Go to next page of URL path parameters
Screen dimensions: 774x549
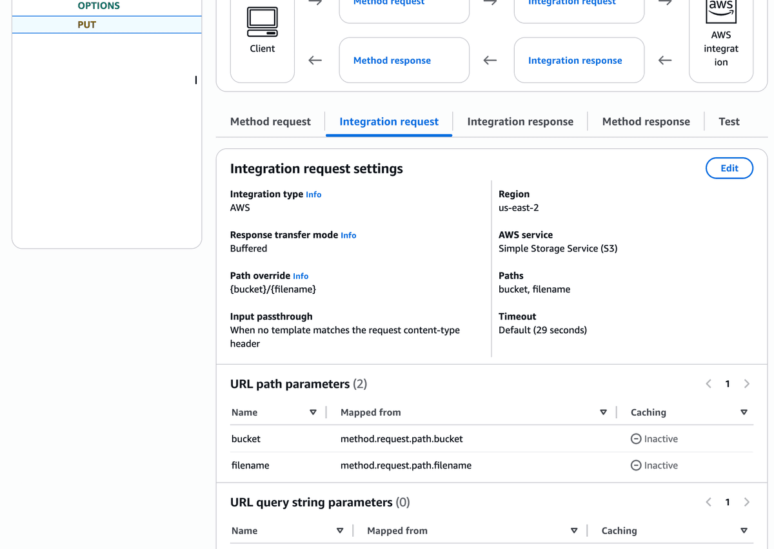pos(747,384)
